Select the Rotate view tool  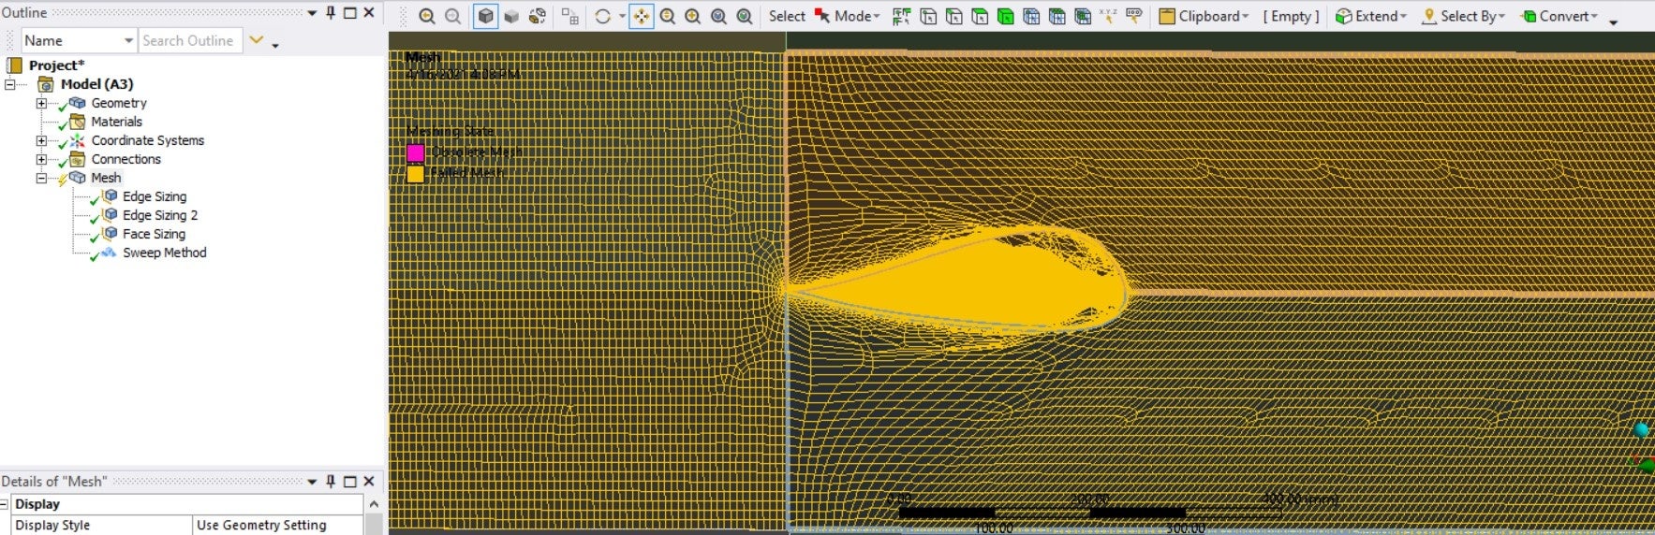pos(602,16)
